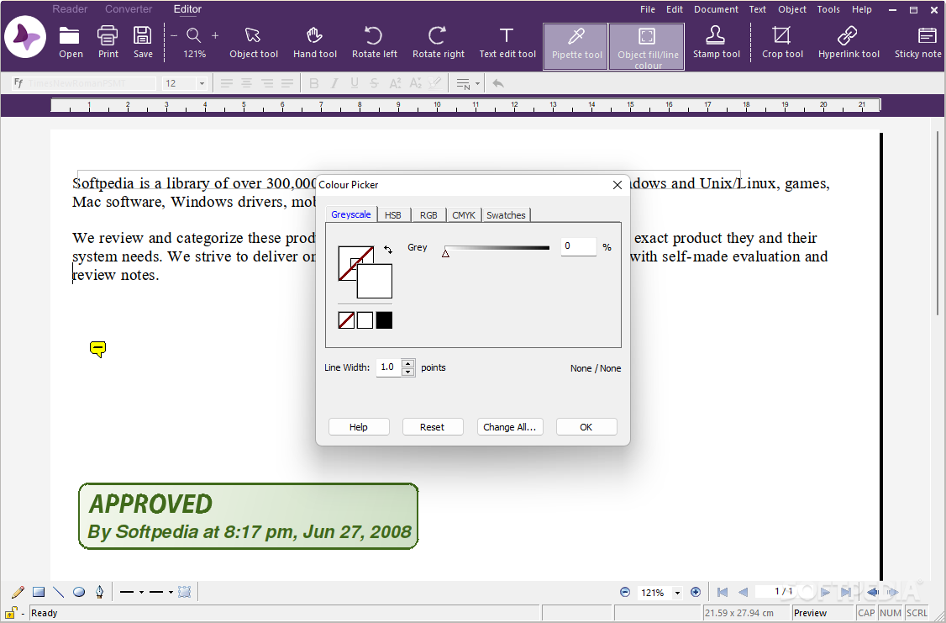
Task: Pick the white colour swatch
Action: (x=365, y=320)
